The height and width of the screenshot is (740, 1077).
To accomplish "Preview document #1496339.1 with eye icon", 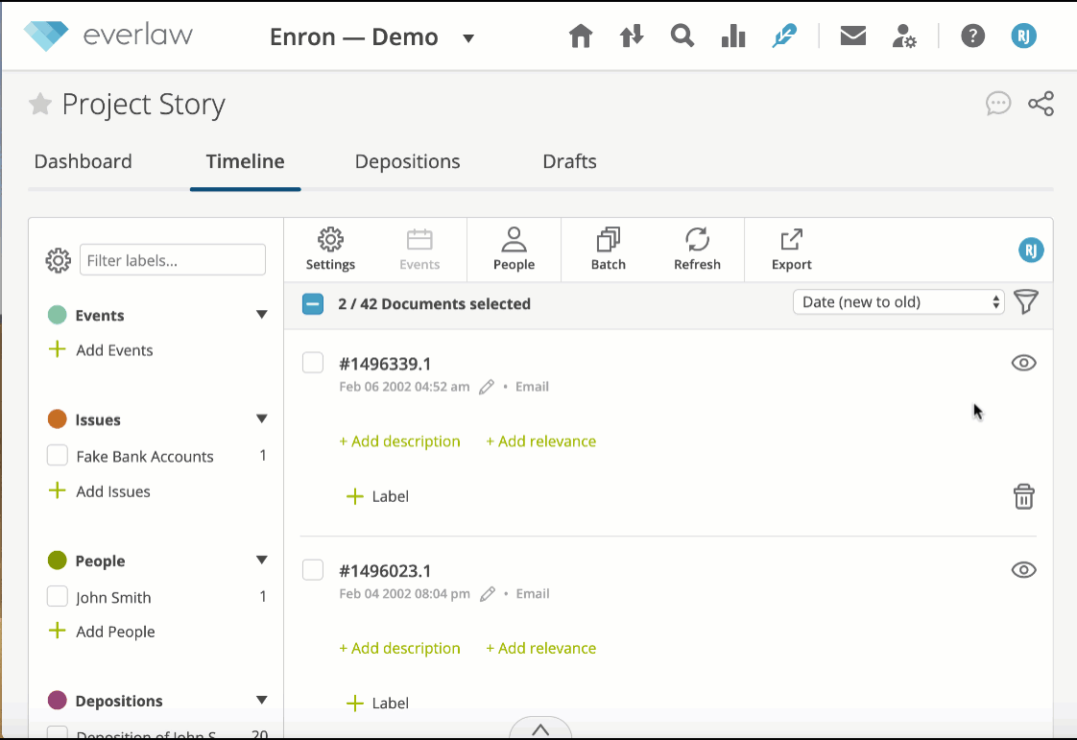I will [1023, 363].
